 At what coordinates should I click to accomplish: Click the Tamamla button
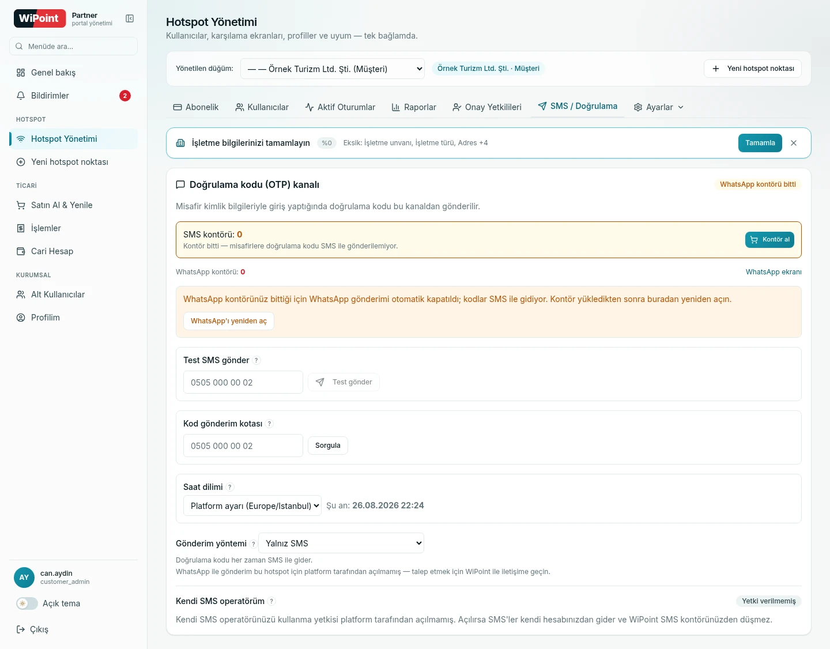(760, 143)
